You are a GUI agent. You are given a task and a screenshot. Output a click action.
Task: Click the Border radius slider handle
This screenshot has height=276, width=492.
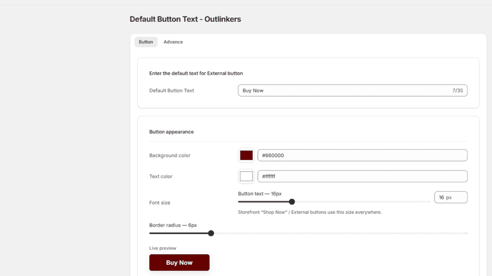(x=211, y=233)
